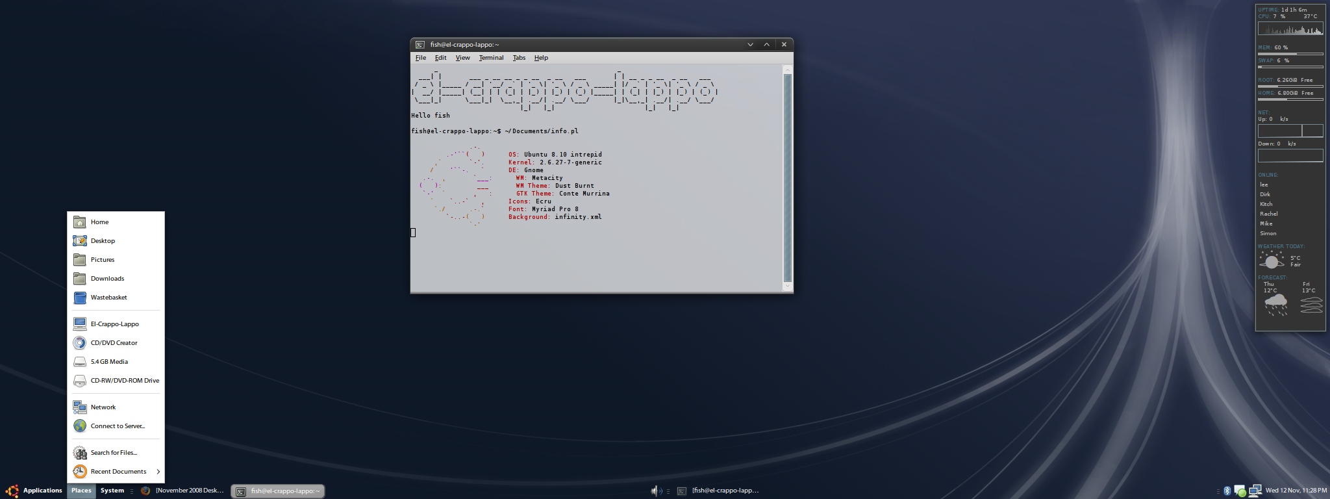The height and width of the screenshot is (499, 1330).
Task: Open the Home folder from Places
Action: [99, 222]
